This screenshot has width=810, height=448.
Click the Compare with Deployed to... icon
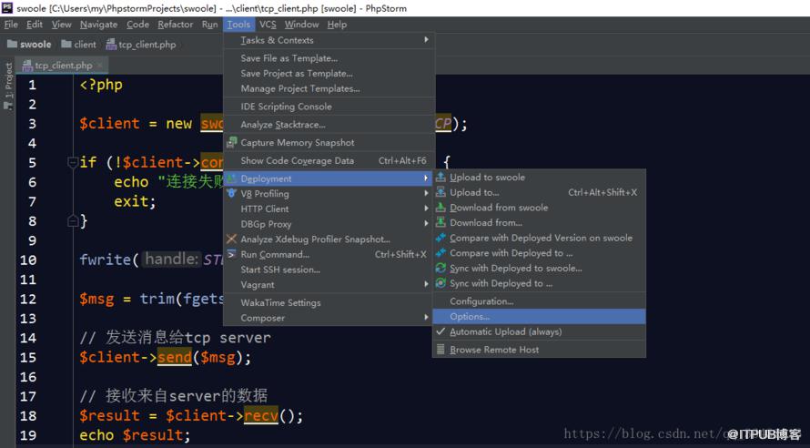[x=440, y=252]
